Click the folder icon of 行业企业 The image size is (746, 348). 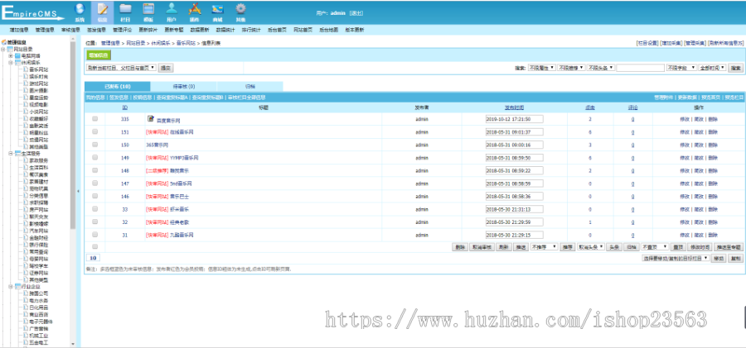17,286
